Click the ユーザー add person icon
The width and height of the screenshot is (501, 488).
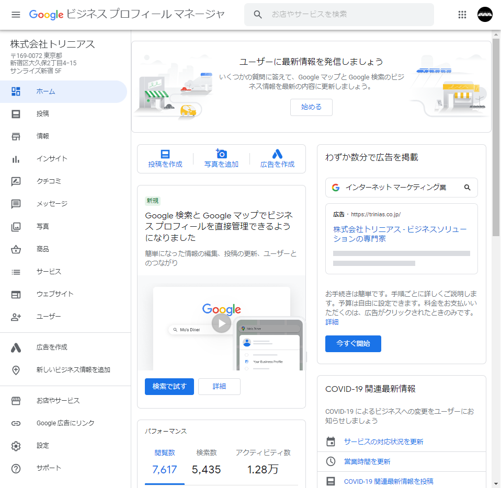16,317
